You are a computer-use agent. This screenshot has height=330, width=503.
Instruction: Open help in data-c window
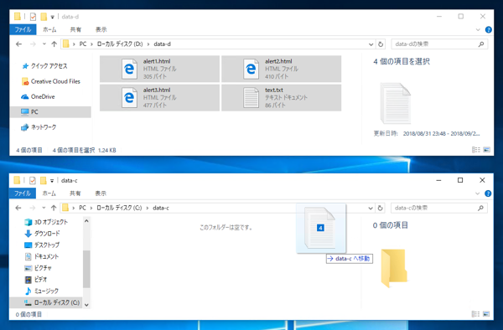(x=488, y=193)
